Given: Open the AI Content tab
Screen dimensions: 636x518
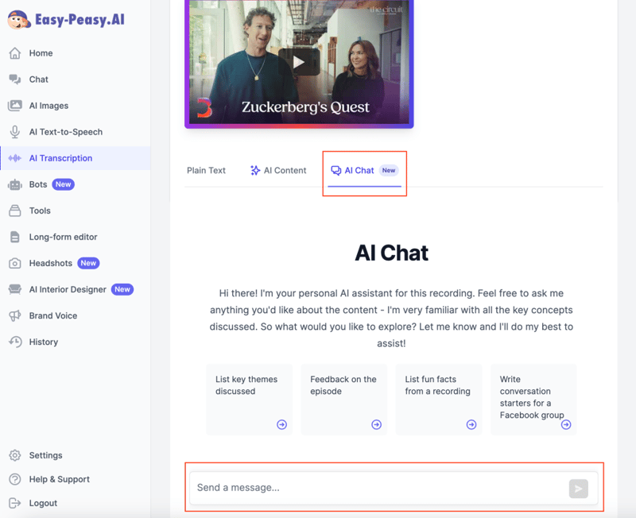Looking at the screenshot, I should [278, 170].
